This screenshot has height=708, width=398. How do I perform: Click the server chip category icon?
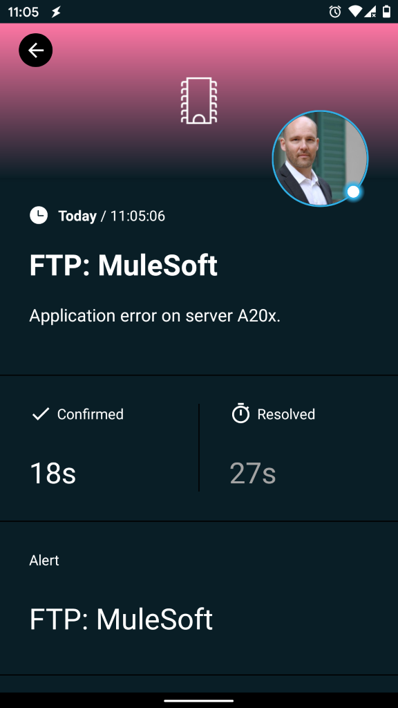point(199,101)
